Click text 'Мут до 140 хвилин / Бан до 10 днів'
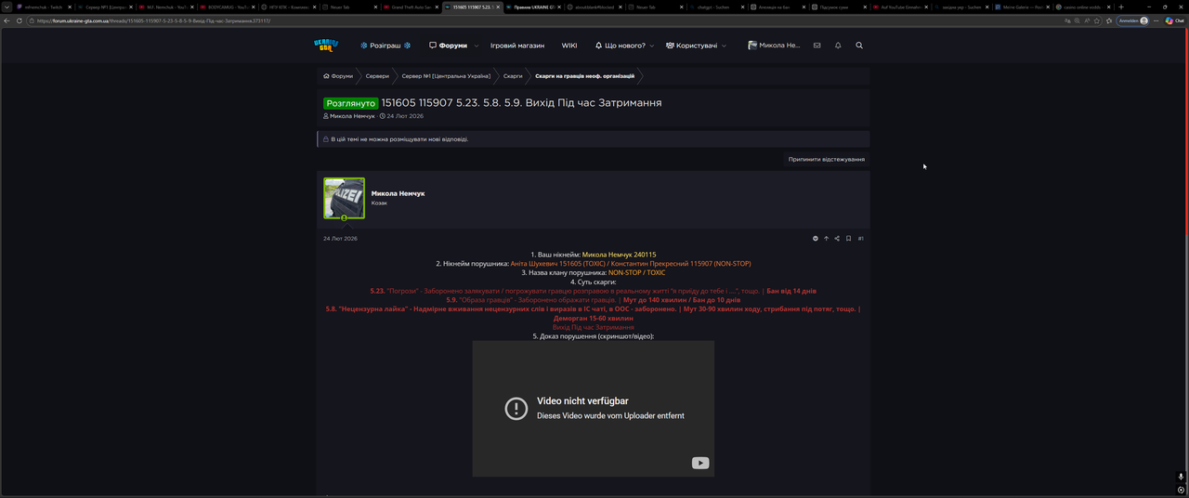Image resolution: width=1189 pixels, height=498 pixels. click(682, 300)
